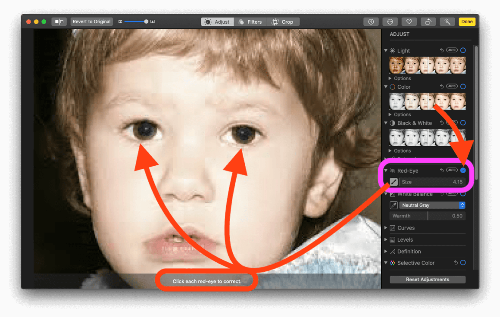
Task: Collapse the Selective Color section
Action: pos(386,263)
